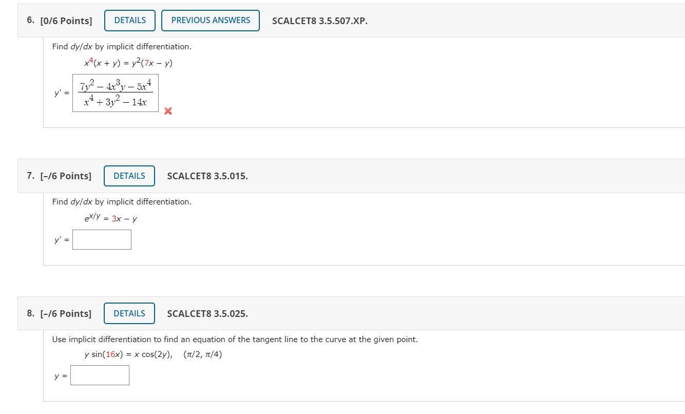Click the y' answer field for question 7
The height and width of the screenshot is (414, 685).
[x=102, y=239]
